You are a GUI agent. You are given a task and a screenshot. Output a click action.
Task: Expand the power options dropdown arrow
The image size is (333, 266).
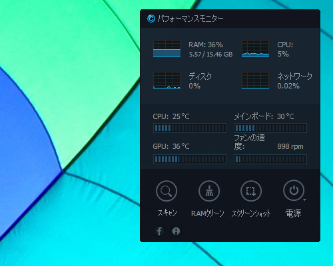point(305,200)
